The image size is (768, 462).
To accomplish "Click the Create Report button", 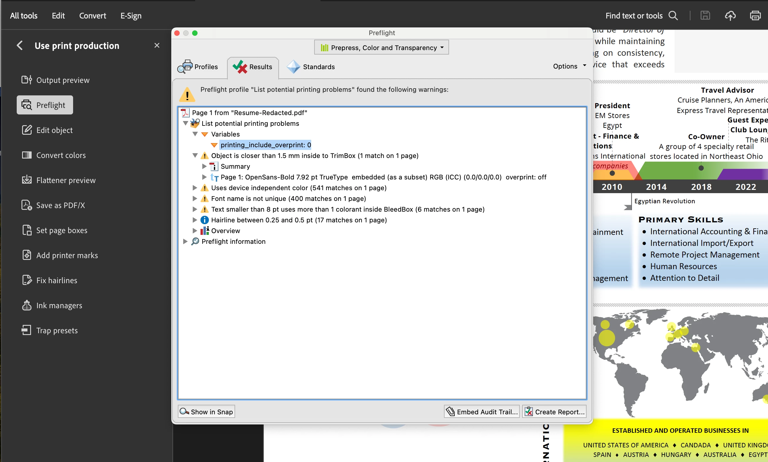I will [x=554, y=412].
